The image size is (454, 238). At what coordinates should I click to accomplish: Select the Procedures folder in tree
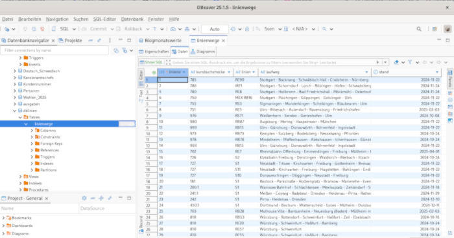(38, 189)
